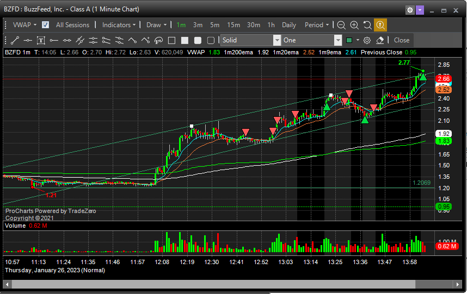Select the outlined rounded rectangle tool

tap(211, 40)
